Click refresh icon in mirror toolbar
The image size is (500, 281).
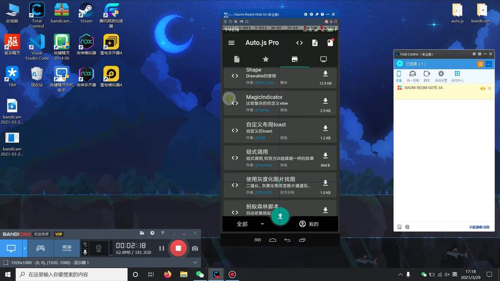(230, 22)
